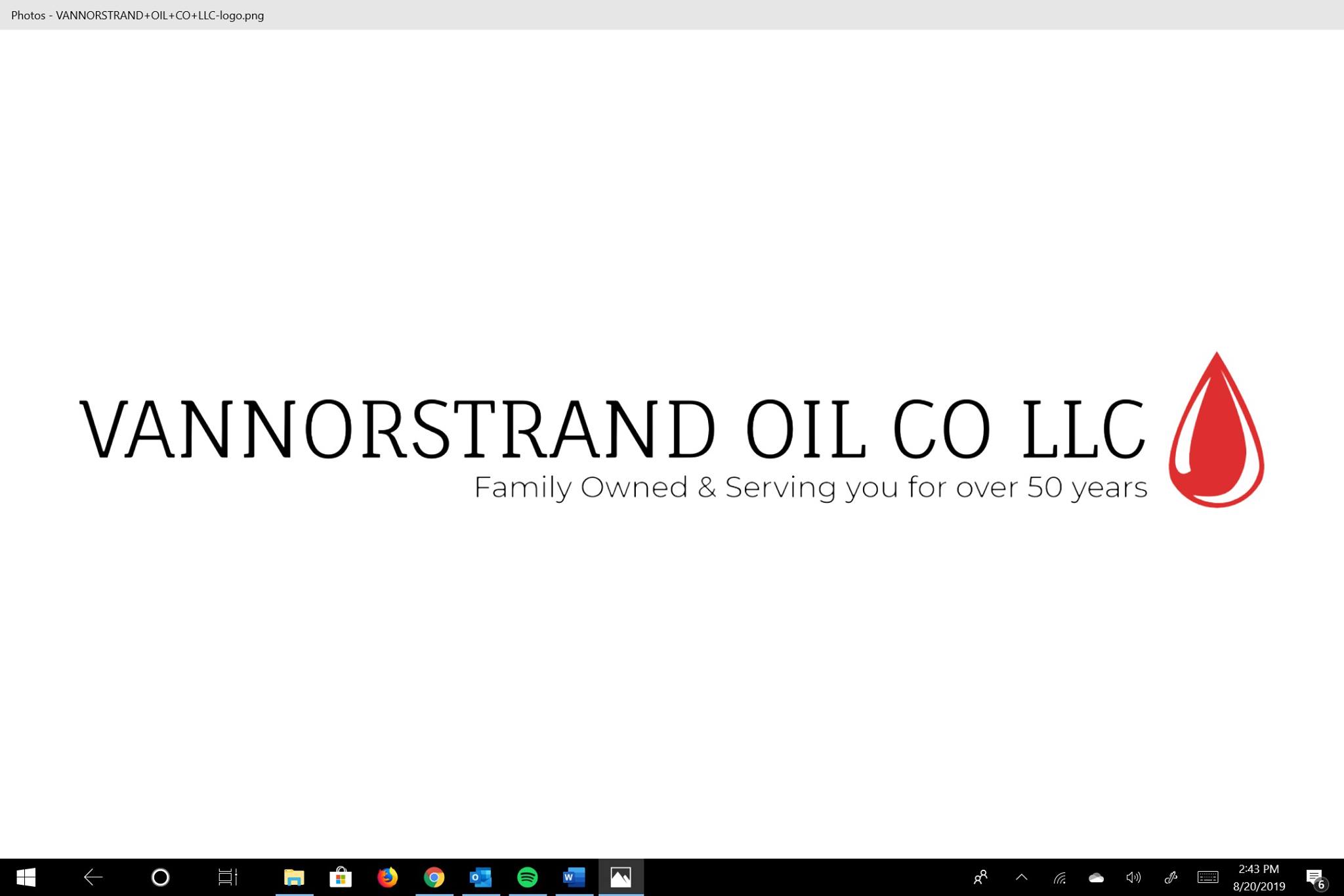Click the Photos app taskbar icon
This screenshot has width=1344, height=896.
tap(621, 877)
